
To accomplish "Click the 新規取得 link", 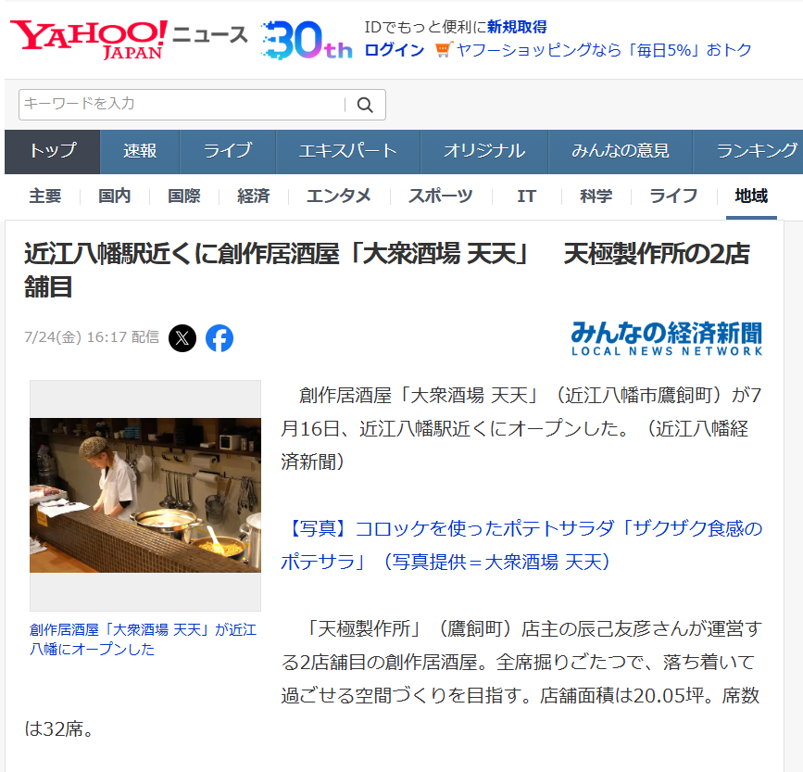I will coord(517,27).
